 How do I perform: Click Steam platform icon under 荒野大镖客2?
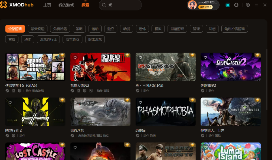(72, 91)
